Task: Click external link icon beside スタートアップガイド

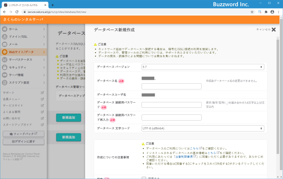Action: click(x=42, y=125)
